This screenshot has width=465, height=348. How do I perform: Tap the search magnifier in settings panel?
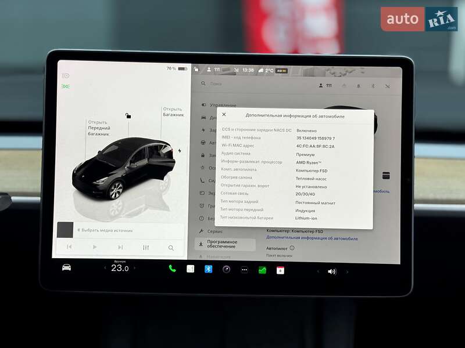204,85
